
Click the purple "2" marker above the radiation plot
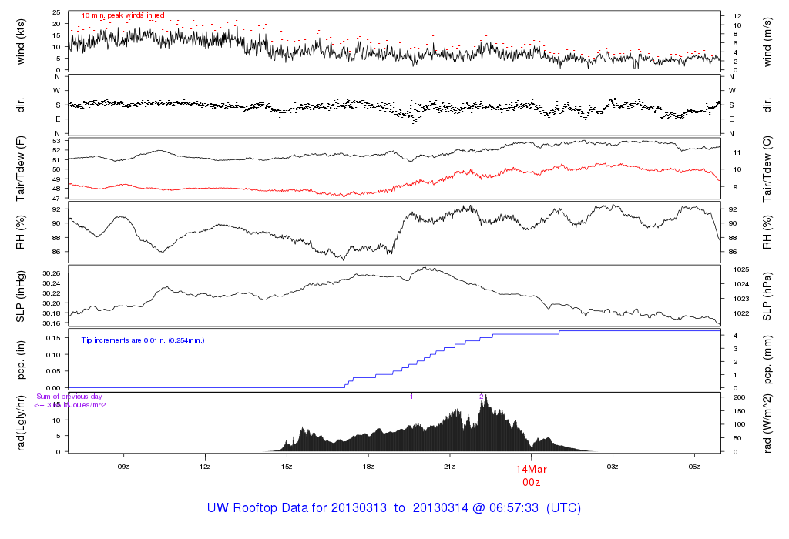[482, 397]
